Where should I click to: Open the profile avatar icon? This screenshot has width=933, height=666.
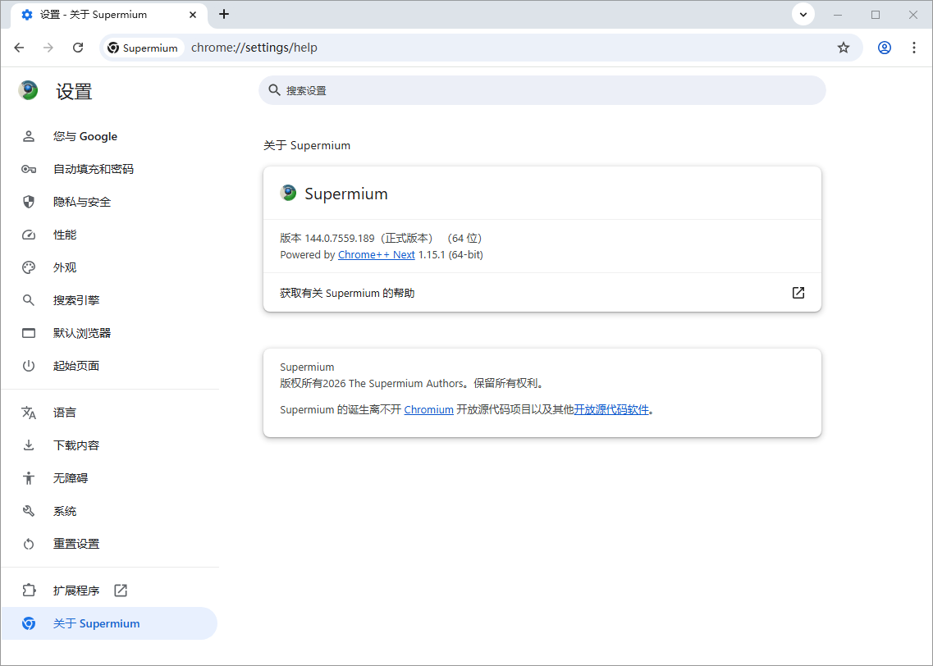coord(884,48)
